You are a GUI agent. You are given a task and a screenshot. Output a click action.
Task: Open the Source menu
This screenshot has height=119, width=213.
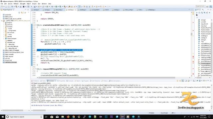coord(10,4)
